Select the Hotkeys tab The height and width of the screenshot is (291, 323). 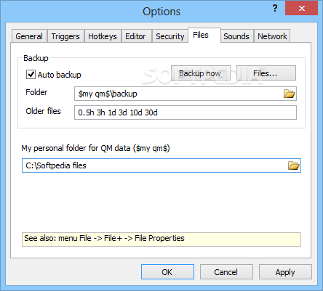click(103, 36)
